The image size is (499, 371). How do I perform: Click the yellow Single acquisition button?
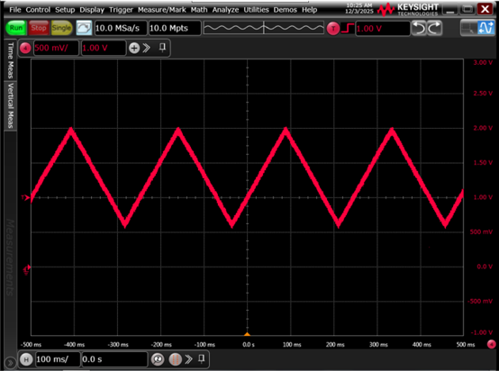(x=61, y=28)
